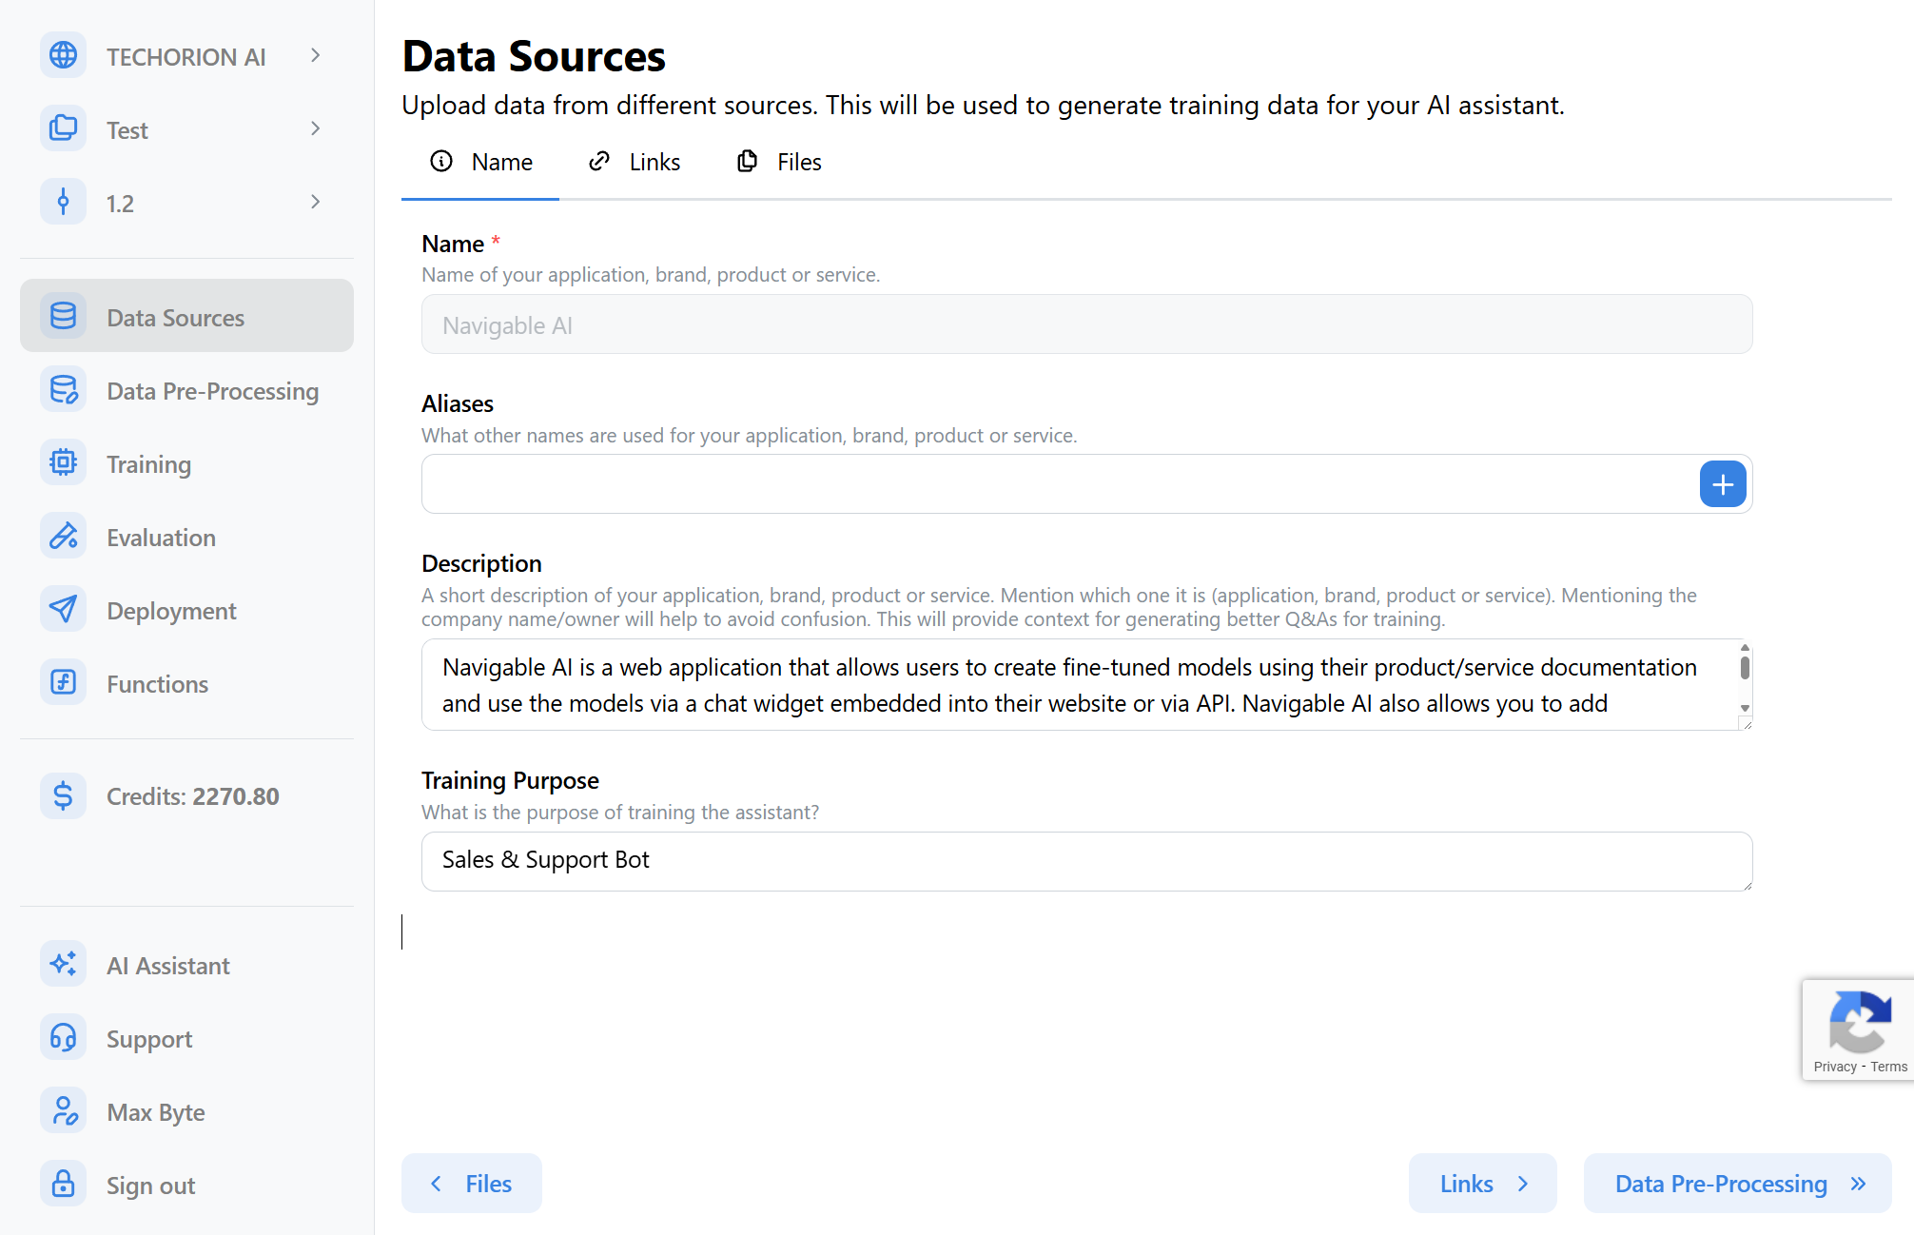Click the Deployment paper plane icon
Screen dimensions: 1914x1235
[63, 610]
